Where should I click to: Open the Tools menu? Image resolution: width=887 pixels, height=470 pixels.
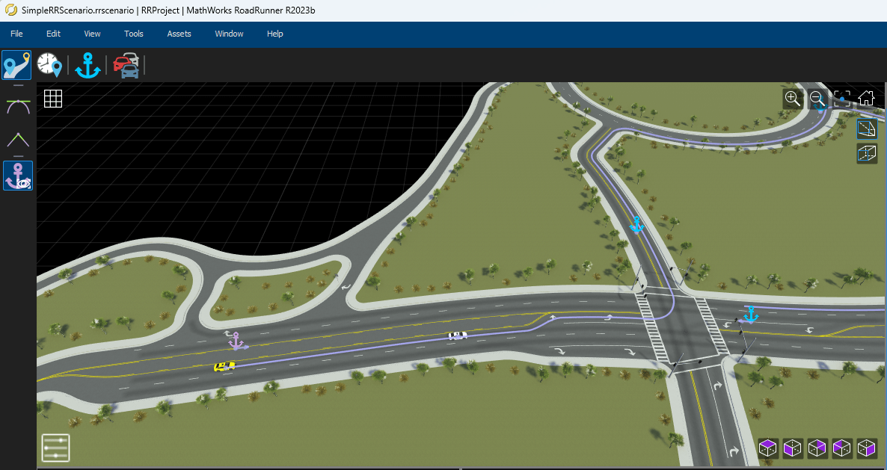click(x=134, y=34)
